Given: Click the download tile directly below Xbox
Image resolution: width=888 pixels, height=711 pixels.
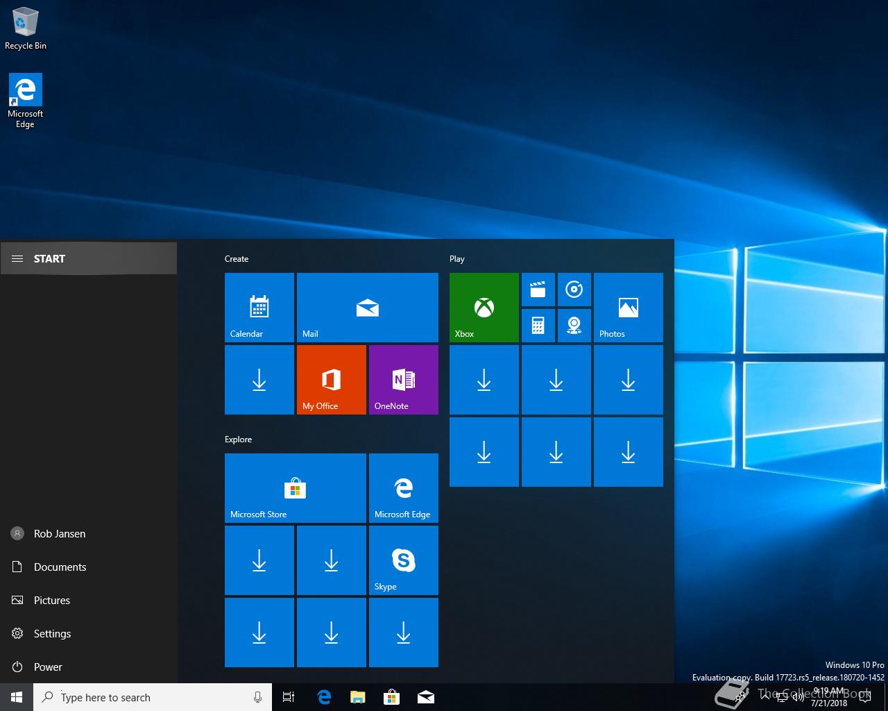Looking at the screenshot, I should pos(484,380).
